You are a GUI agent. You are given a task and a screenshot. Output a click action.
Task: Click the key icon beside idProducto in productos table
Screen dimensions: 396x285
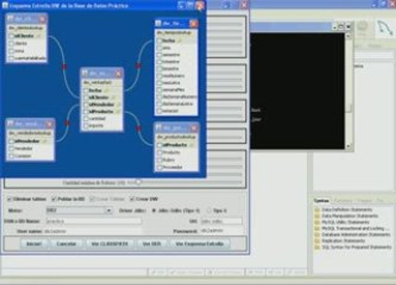191,145
